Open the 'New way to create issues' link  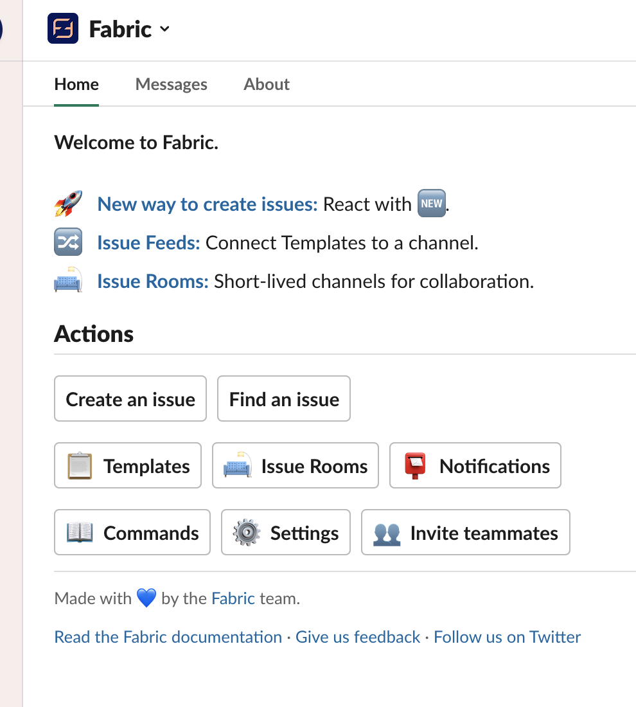[208, 204]
